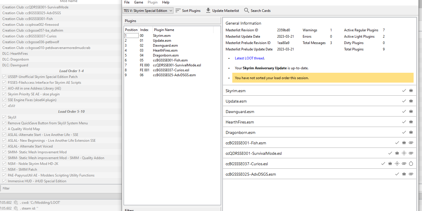Image resolution: width=422 pixels, height=211 pixels.
Task: Click the paperclip icon on ccBGSSSE001-Fish.esm card
Action: click(x=411, y=143)
